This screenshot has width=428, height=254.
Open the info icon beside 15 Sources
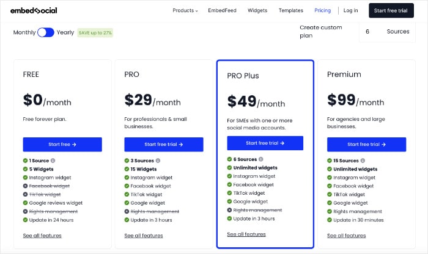pos(363,161)
